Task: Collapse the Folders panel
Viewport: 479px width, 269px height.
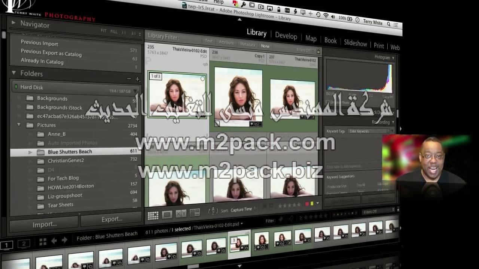Action: click(x=14, y=73)
